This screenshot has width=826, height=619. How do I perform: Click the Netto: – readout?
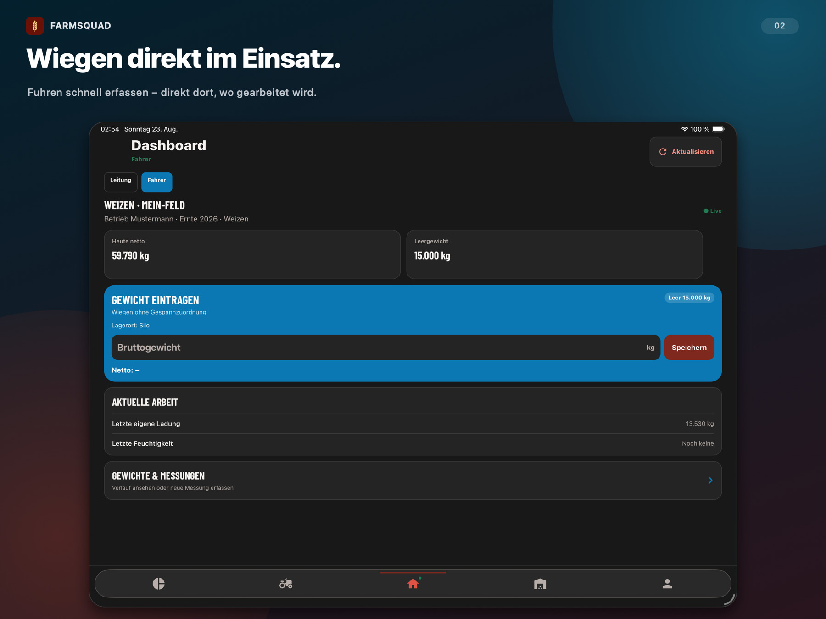(x=125, y=370)
